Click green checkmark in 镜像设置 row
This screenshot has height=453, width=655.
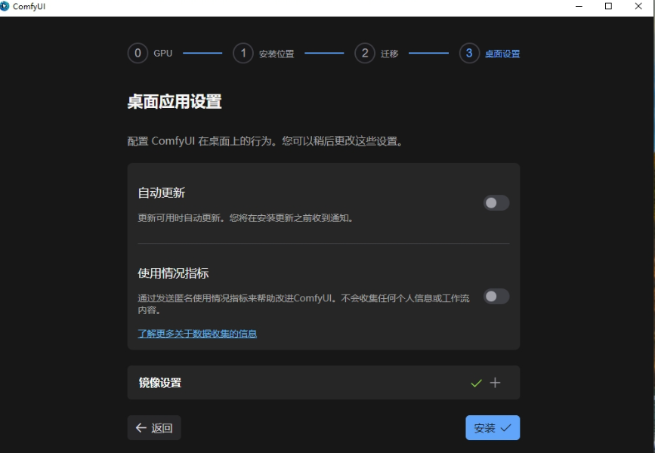476,383
